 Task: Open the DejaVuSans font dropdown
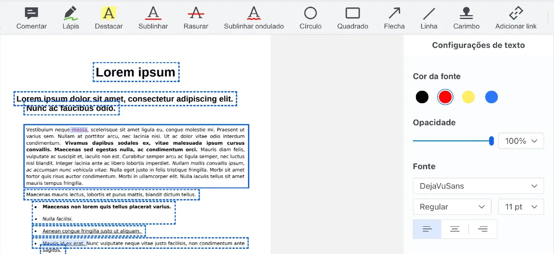pos(478,186)
